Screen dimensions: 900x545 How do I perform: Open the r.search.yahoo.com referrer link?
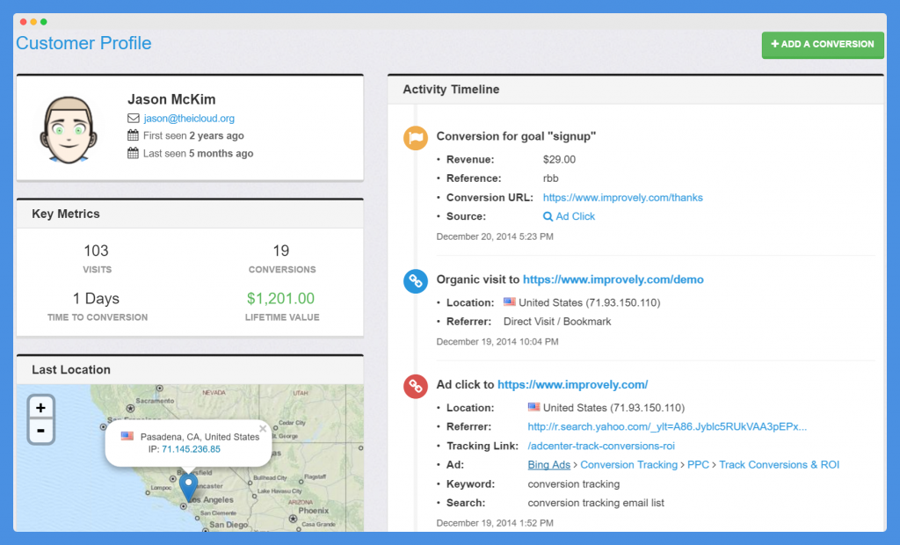(x=667, y=426)
